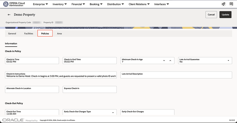Select the Policies tab
The image size is (237, 123).
click(x=45, y=33)
